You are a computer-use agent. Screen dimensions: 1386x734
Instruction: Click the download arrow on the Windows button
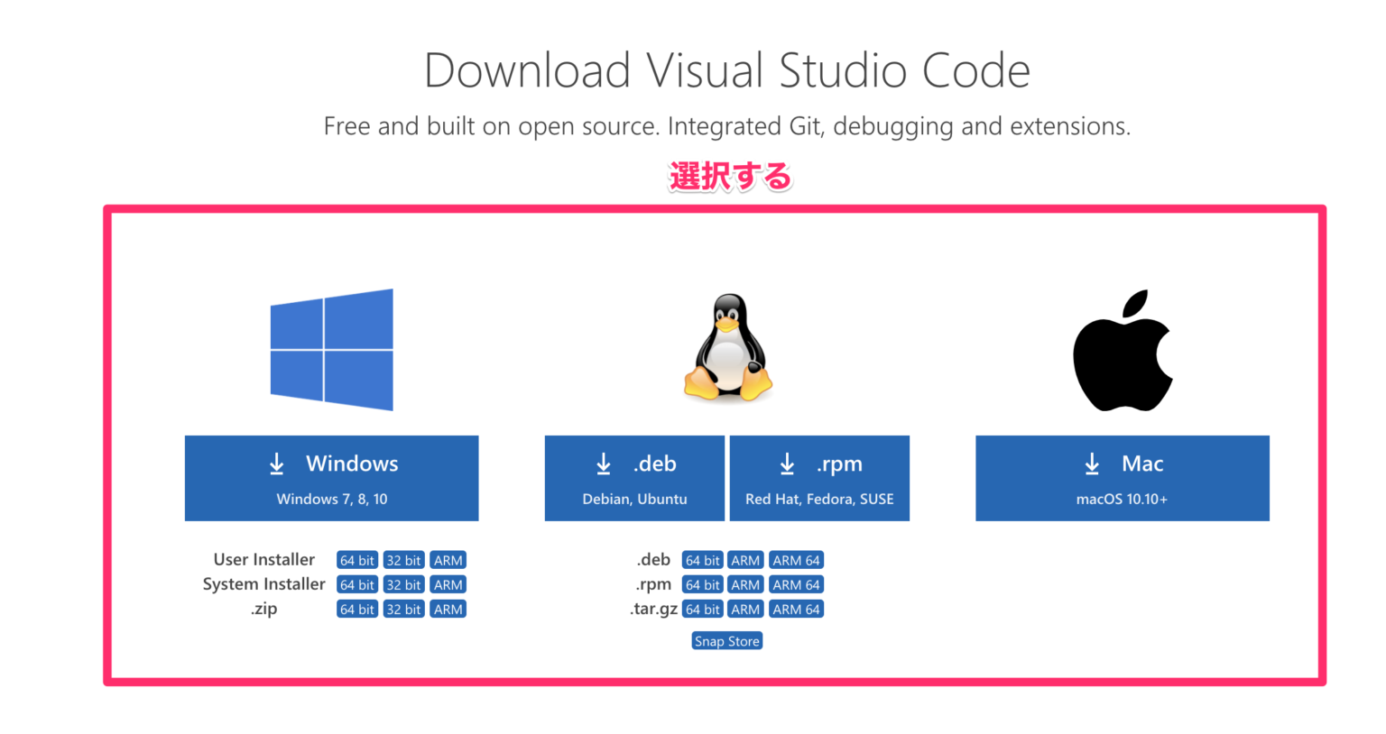click(x=276, y=463)
